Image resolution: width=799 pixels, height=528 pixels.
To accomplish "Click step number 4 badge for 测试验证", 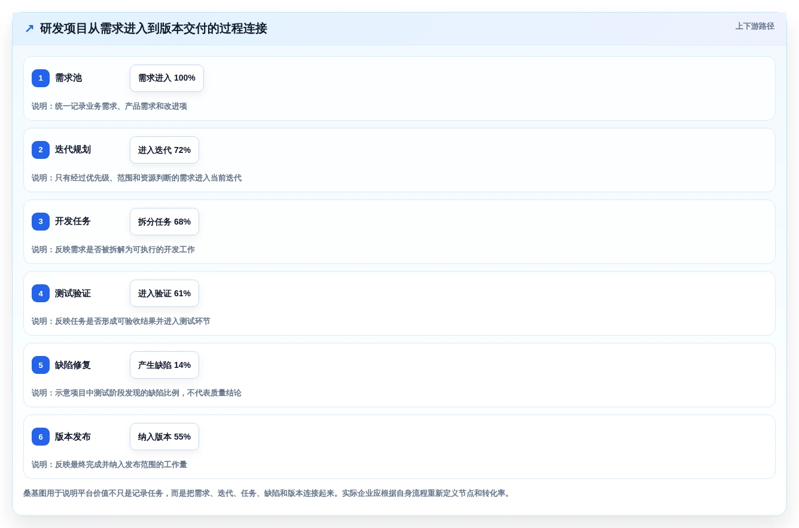I will pyautogui.click(x=41, y=293).
